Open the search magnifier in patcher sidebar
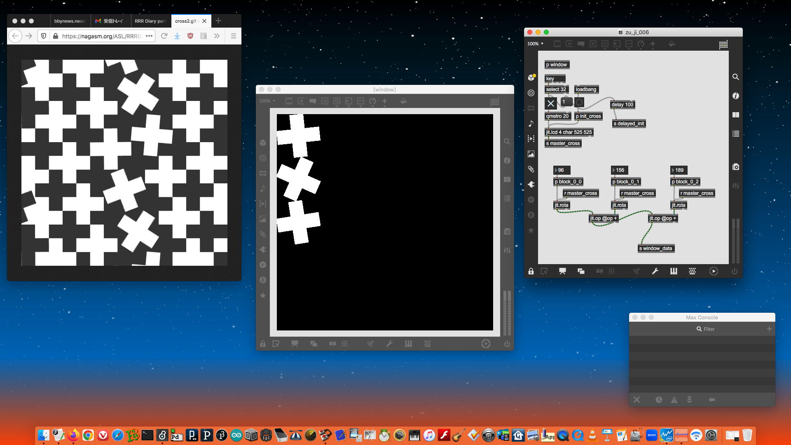The height and width of the screenshot is (445, 791). [735, 77]
